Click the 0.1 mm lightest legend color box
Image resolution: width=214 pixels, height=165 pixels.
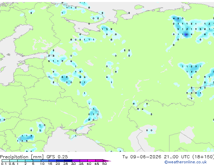coord(6,161)
